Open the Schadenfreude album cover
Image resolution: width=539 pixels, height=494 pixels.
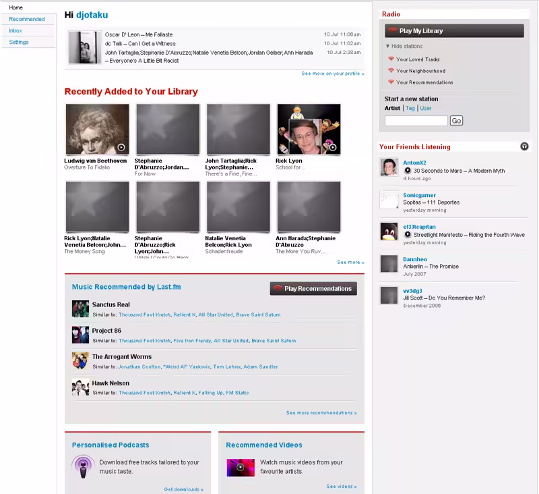pyautogui.click(x=239, y=207)
